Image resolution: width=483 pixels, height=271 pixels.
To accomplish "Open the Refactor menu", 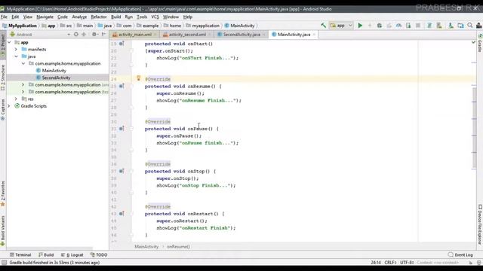I will 99,17.
